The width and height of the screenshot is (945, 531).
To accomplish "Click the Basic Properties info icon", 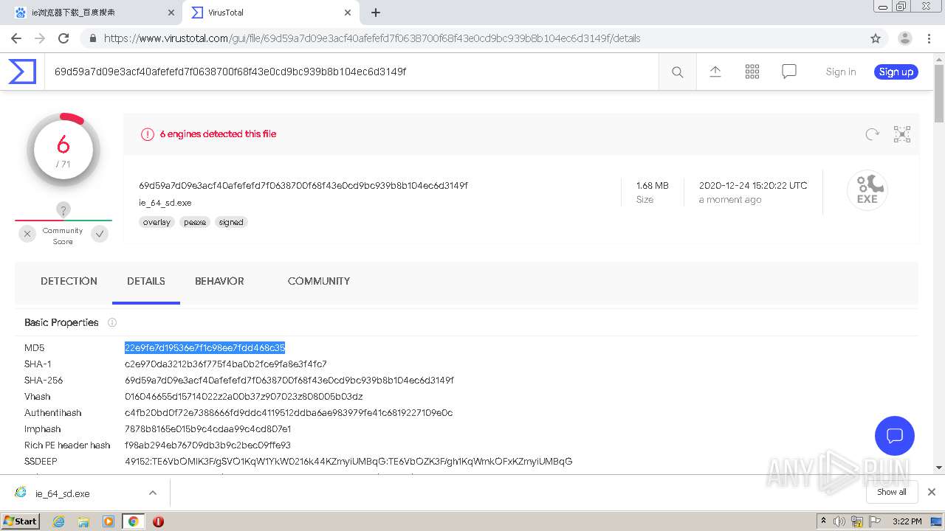I will [x=112, y=322].
